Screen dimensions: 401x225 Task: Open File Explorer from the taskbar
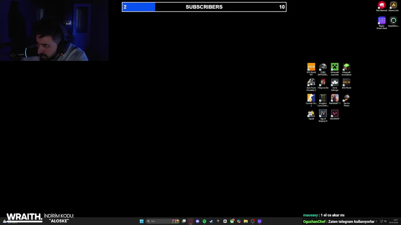click(x=246, y=221)
